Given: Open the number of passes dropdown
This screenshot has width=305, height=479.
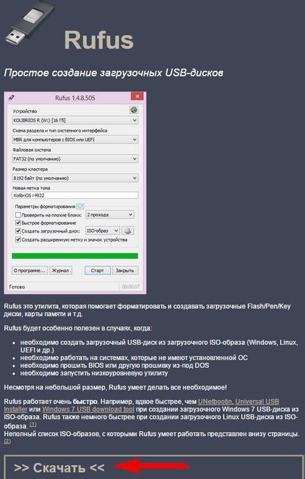Looking at the screenshot, I should click(110, 215).
